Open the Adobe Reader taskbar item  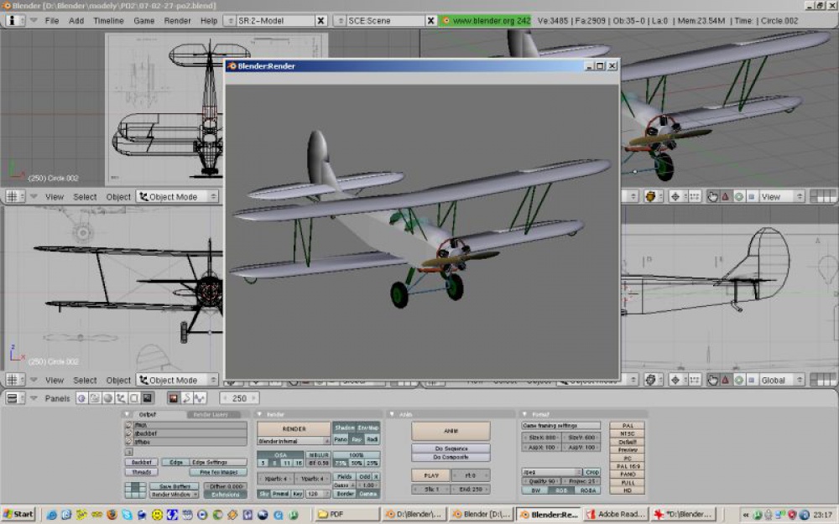point(616,515)
